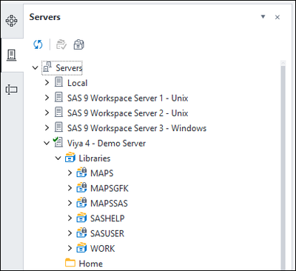This screenshot has height=271, width=296.
Task: Select SAS 9 Workspace Server 1 - Unix label
Action: click(x=128, y=98)
